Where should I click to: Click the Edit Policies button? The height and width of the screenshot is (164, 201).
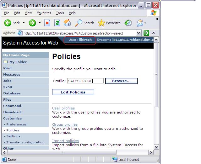pos(73,92)
